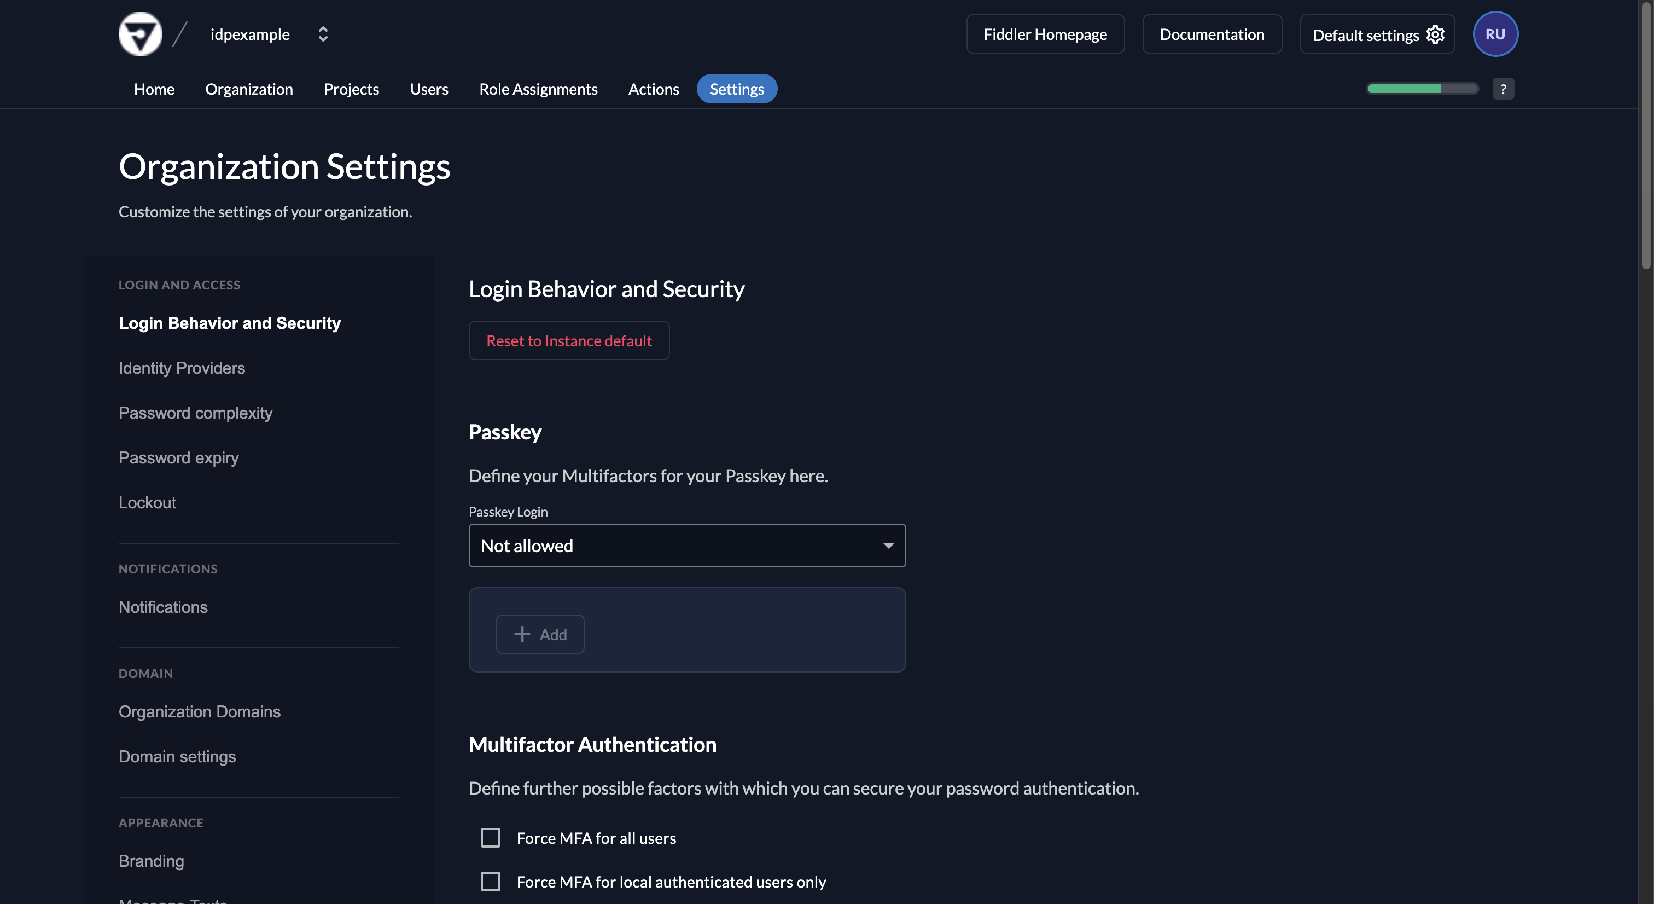Viewport: 1654px width, 904px height.
Task: Go to the Home tab
Action: coord(154,89)
